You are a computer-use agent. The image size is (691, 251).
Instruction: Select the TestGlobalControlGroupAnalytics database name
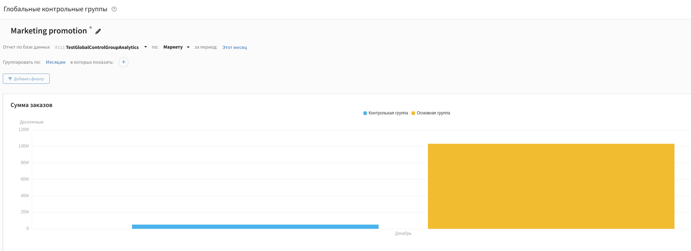click(102, 47)
